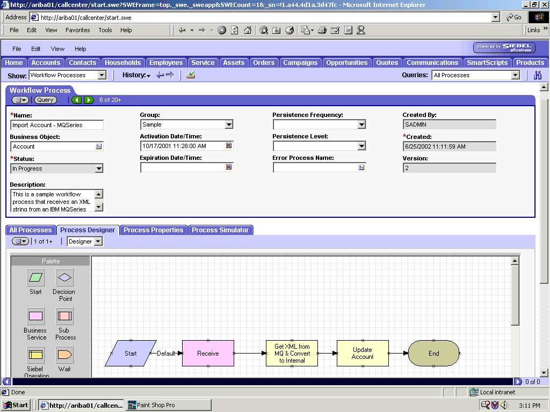Viewport: 550px width, 412px height.
Task: Click the Query button
Action: (45, 100)
